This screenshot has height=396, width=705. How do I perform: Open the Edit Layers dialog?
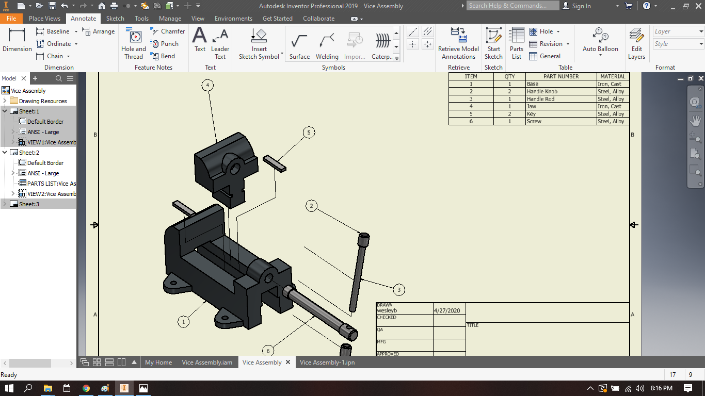[636, 44]
